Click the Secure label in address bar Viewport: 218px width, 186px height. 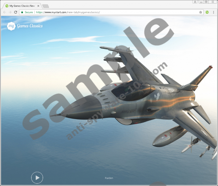click(x=29, y=12)
